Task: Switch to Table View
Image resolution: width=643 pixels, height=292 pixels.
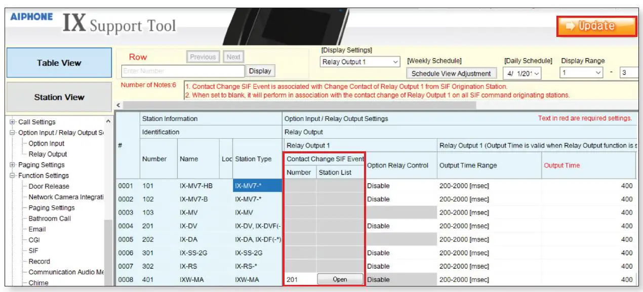Action: tap(59, 63)
